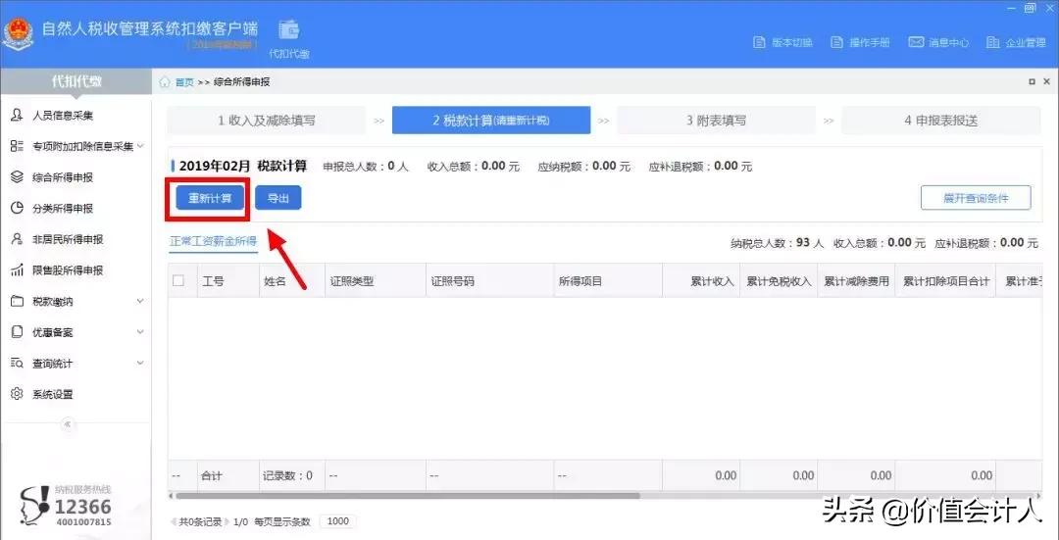Viewport: 1059px width, 540px height.
Task: Click the 分类所得申报 pie icon
Action: click(x=18, y=209)
